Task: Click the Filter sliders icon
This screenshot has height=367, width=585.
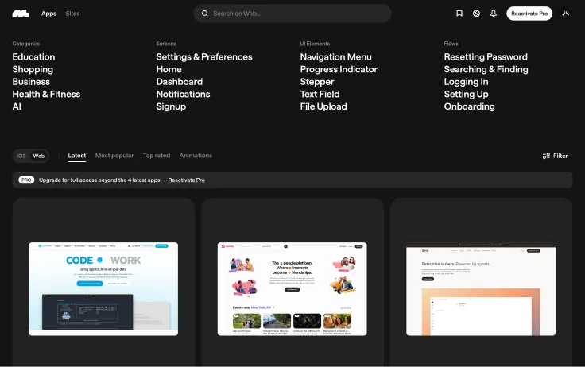Action: tap(546, 156)
